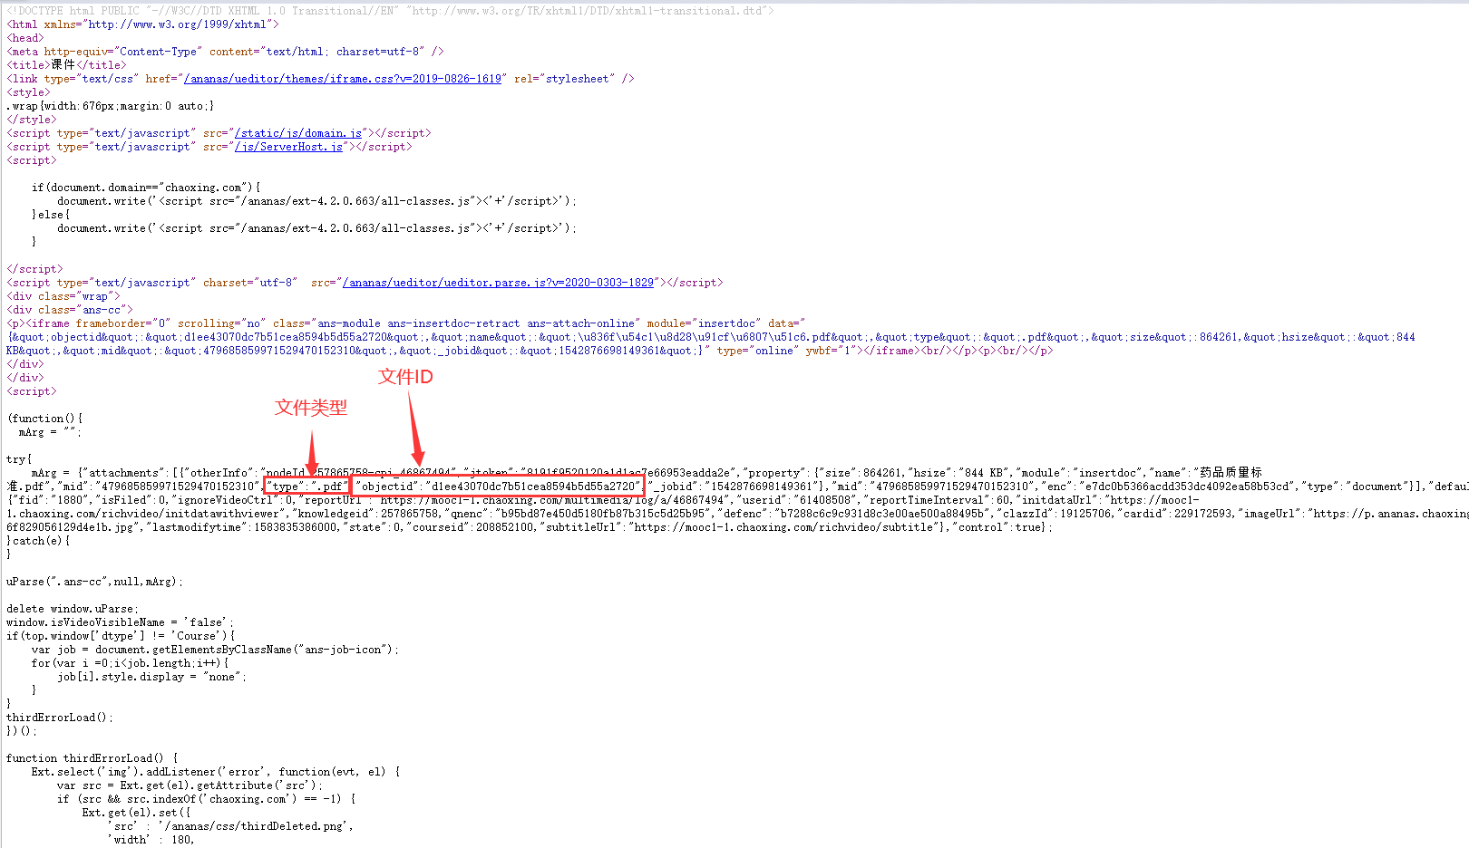Click the document.domain=="chaoxing.com" condition line
This screenshot has height=848, width=1469.
tap(146, 188)
